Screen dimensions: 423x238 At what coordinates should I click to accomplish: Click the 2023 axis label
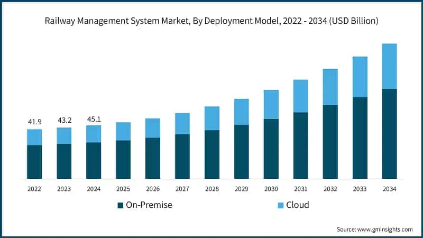[x=64, y=189]
